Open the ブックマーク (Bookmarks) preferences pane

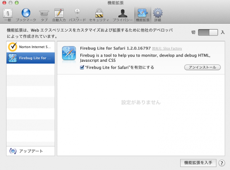[26, 15]
